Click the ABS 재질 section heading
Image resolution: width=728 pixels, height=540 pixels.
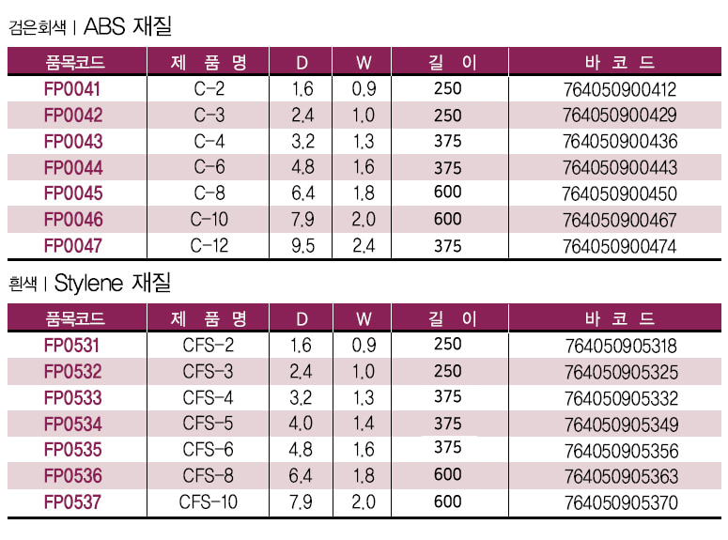128,26
